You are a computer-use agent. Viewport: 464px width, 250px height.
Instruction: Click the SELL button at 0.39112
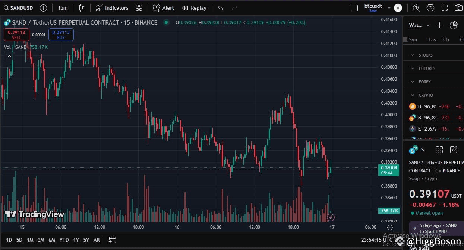tap(16, 34)
